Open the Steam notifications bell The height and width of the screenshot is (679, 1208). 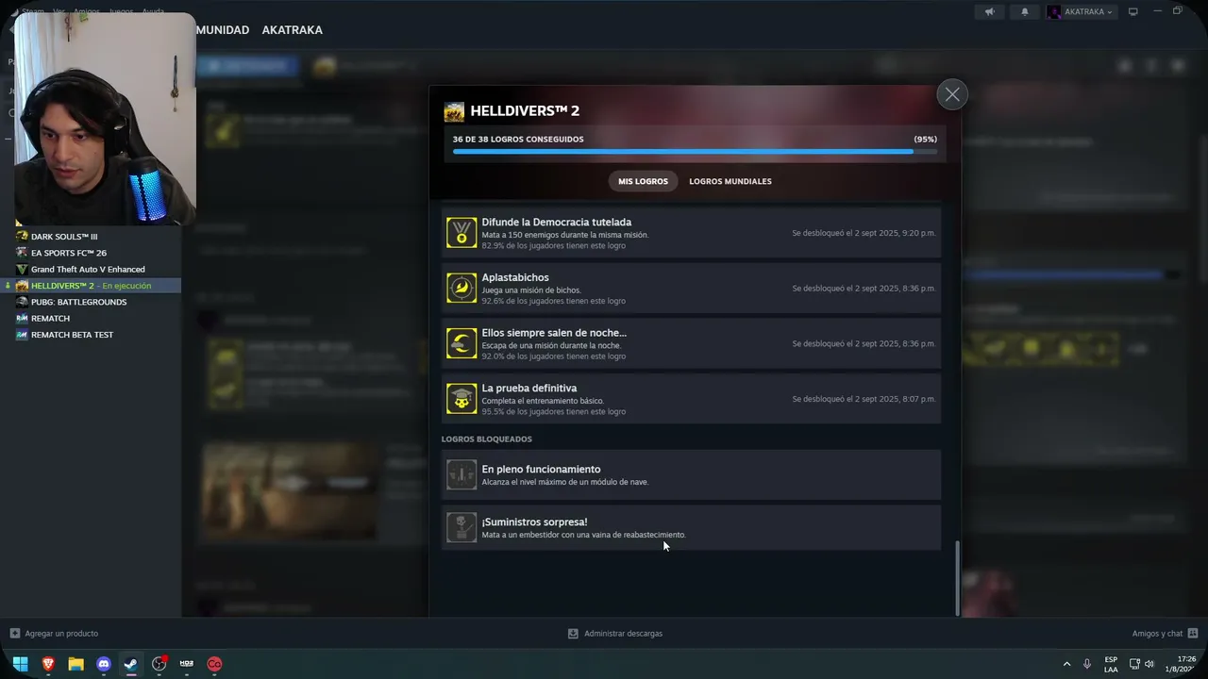tap(1025, 12)
